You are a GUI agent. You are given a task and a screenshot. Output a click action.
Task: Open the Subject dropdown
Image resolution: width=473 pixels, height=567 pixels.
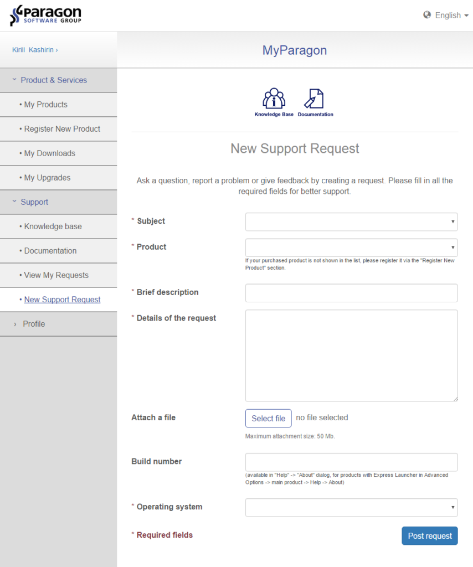pos(351,221)
